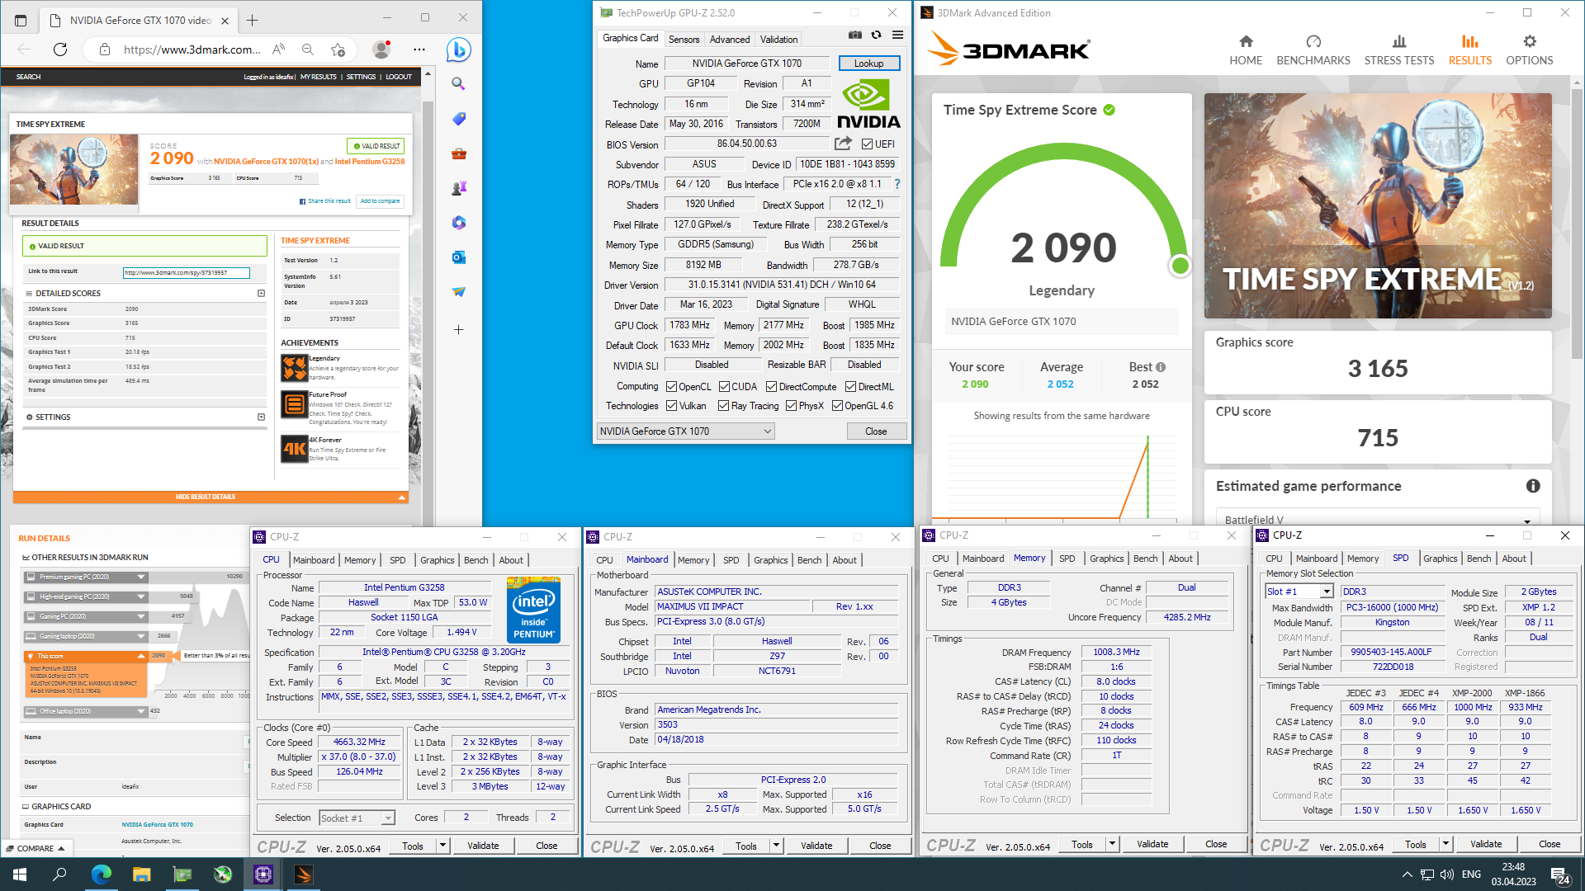Image resolution: width=1585 pixels, height=891 pixels.
Task: Toggle the UEFI checkbox in GPU-Z
Action: (x=867, y=144)
